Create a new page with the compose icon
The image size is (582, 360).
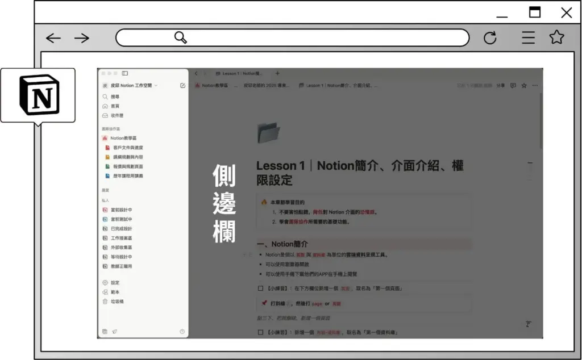click(x=182, y=86)
